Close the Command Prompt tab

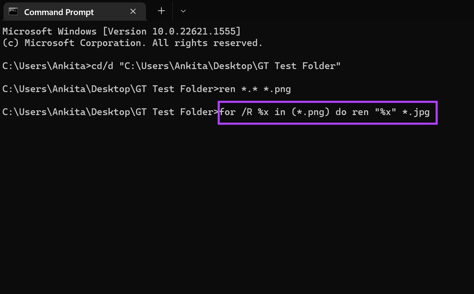133,12
